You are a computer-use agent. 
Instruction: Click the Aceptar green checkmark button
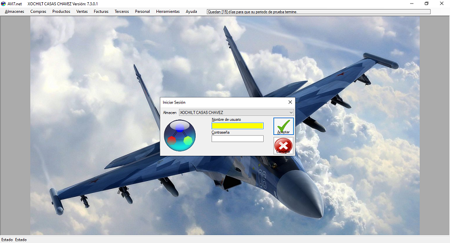[x=283, y=126]
